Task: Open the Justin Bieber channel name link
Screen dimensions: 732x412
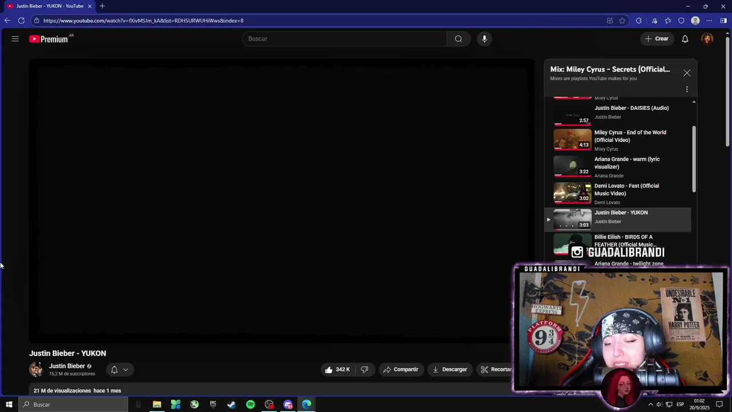Action: coord(67,366)
